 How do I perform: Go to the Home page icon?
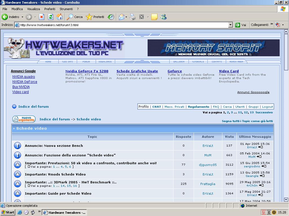point(60,17)
